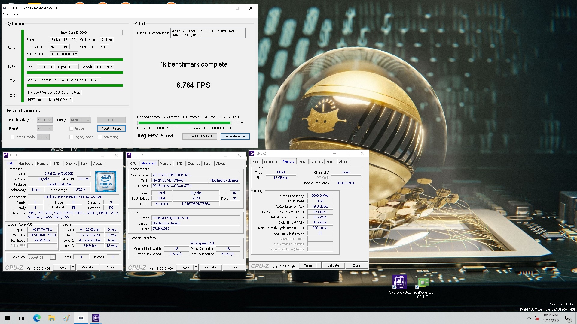The image size is (577, 324).
Task: Click the DRAM Frequency 2000.0 MHz field
Action: (320, 196)
